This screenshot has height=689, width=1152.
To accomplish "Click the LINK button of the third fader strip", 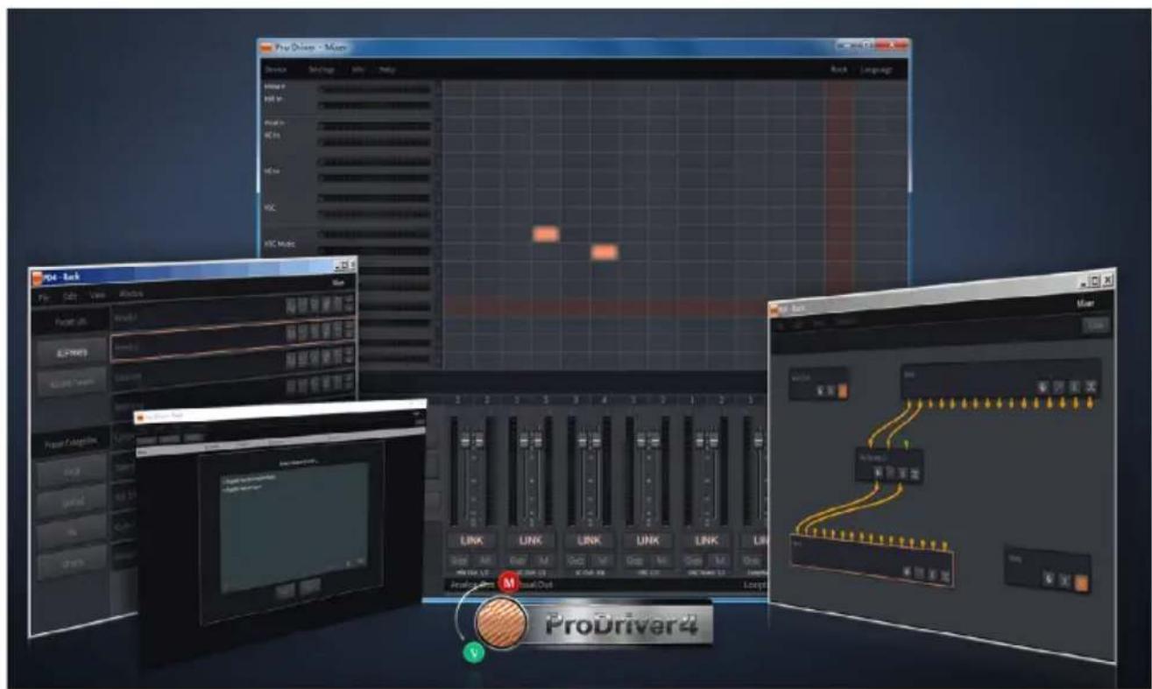I will (590, 540).
